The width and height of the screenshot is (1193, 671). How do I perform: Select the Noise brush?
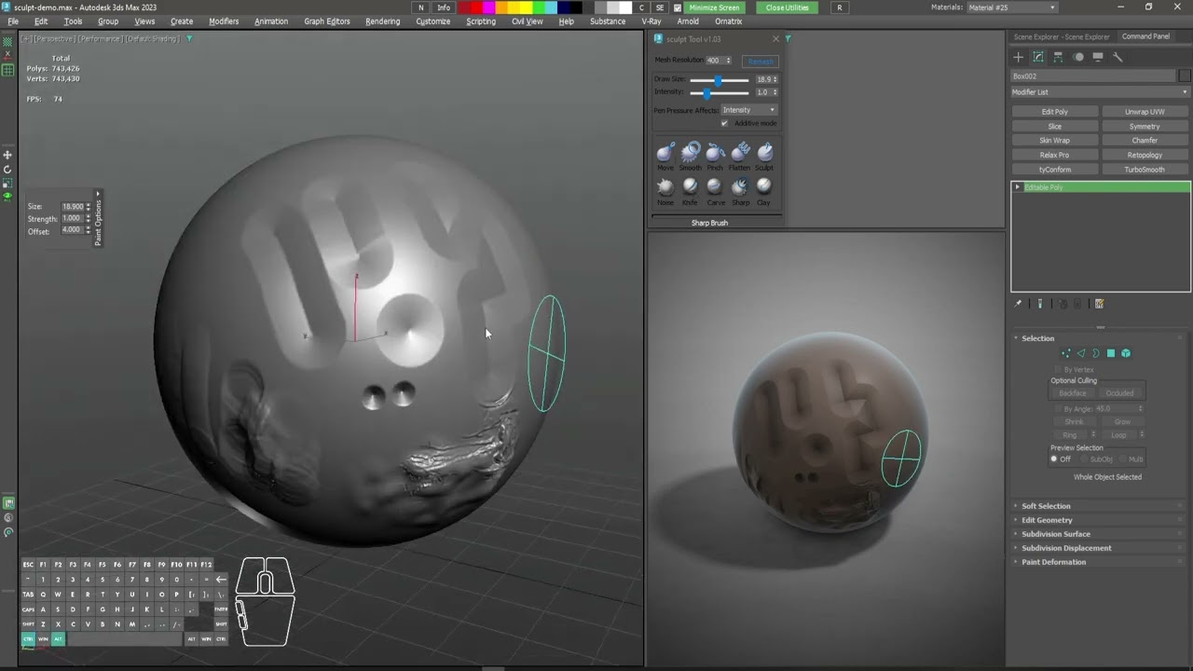pos(665,188)
